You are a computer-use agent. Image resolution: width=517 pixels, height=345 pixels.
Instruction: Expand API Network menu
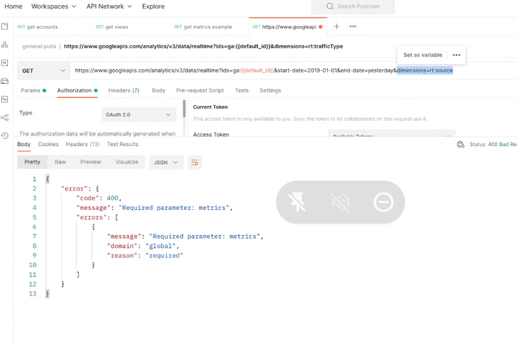click(109, 6)
